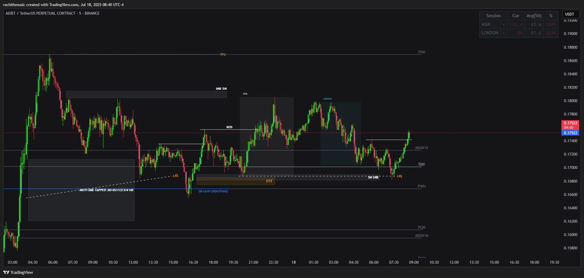Click the PDH line label
Viewport: 584px width, 278px height.
coord(421,52)
